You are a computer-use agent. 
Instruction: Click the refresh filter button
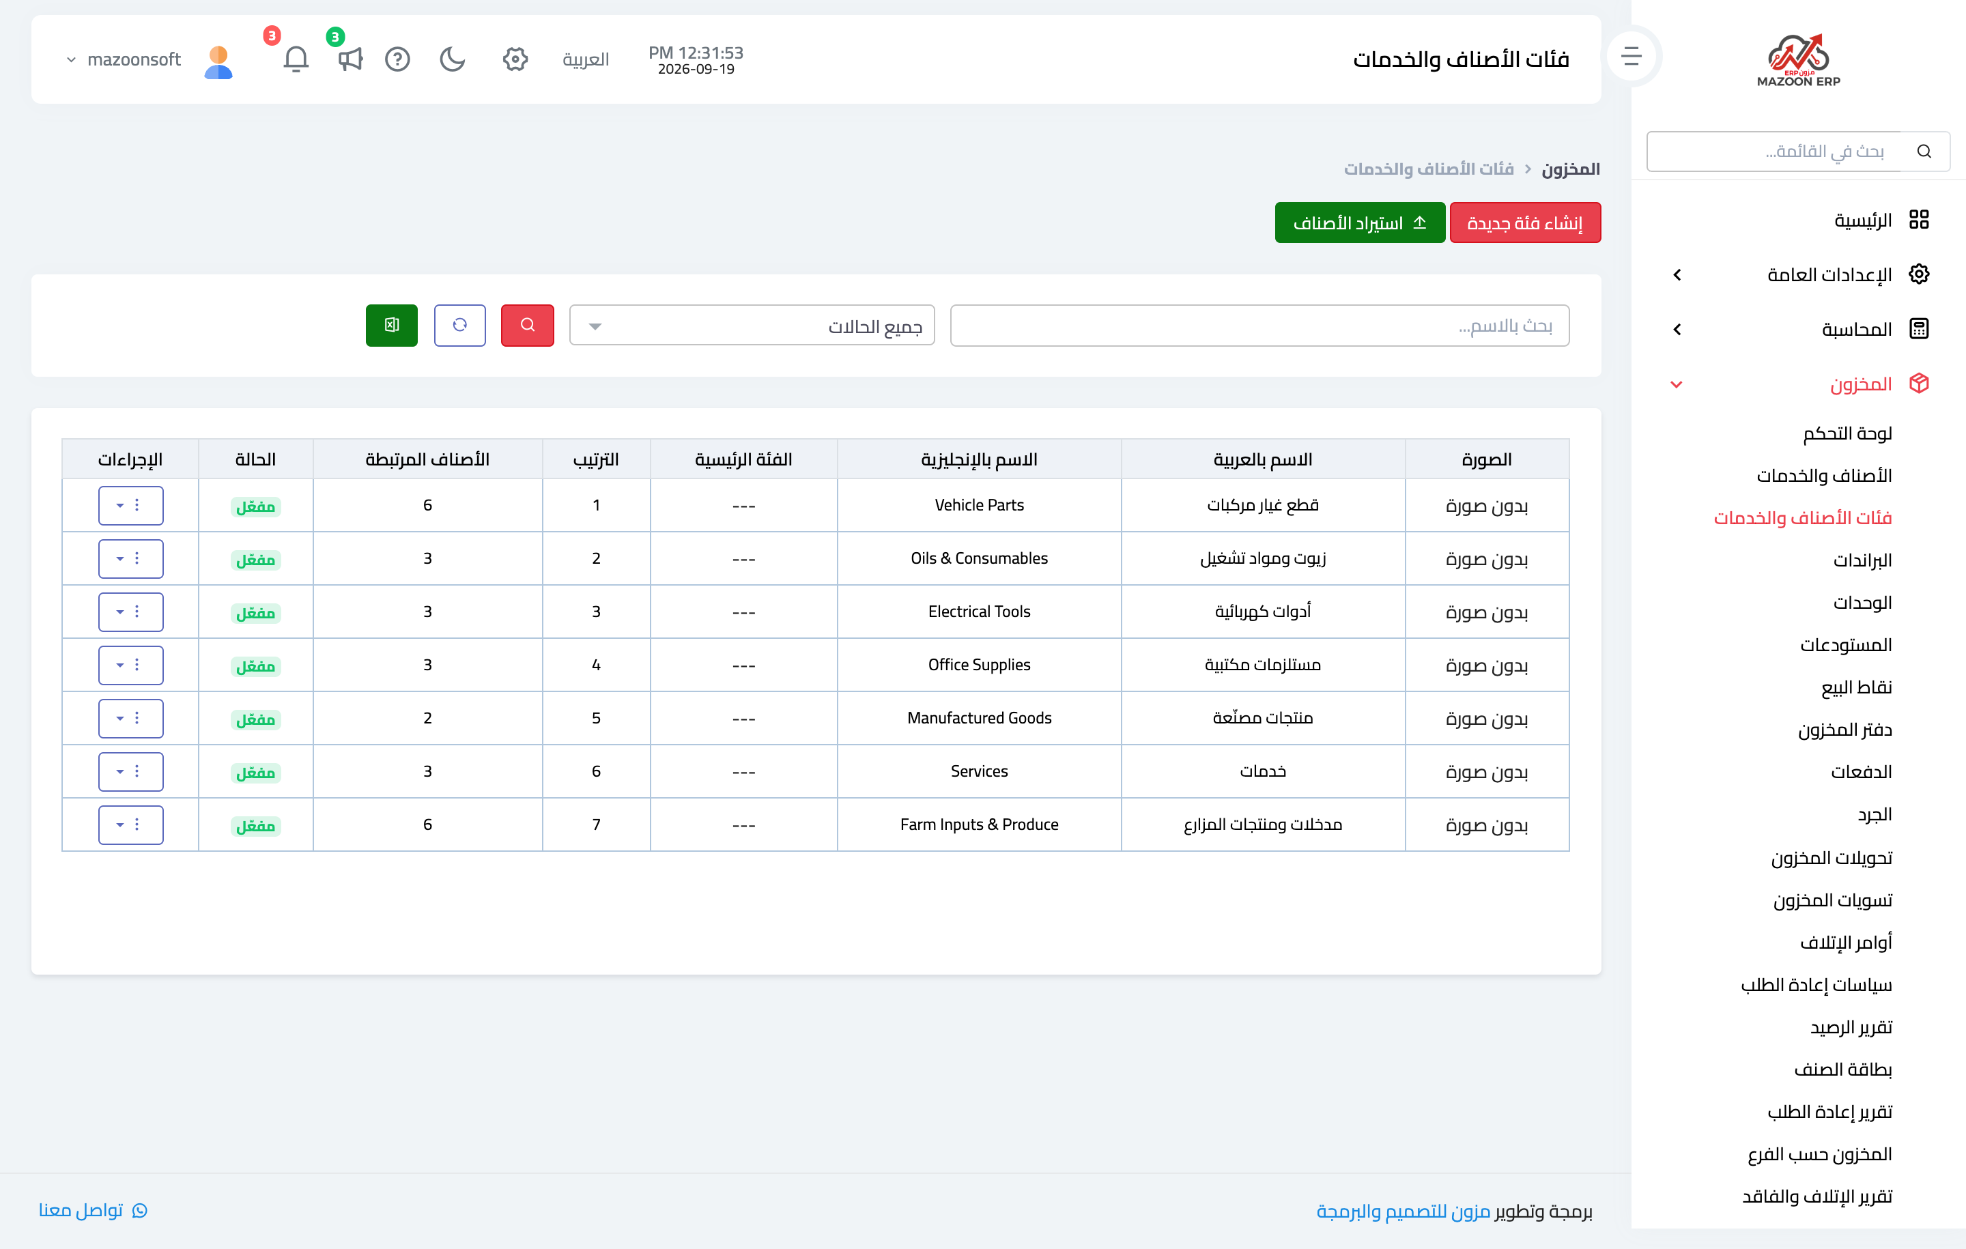pos(459,325)
